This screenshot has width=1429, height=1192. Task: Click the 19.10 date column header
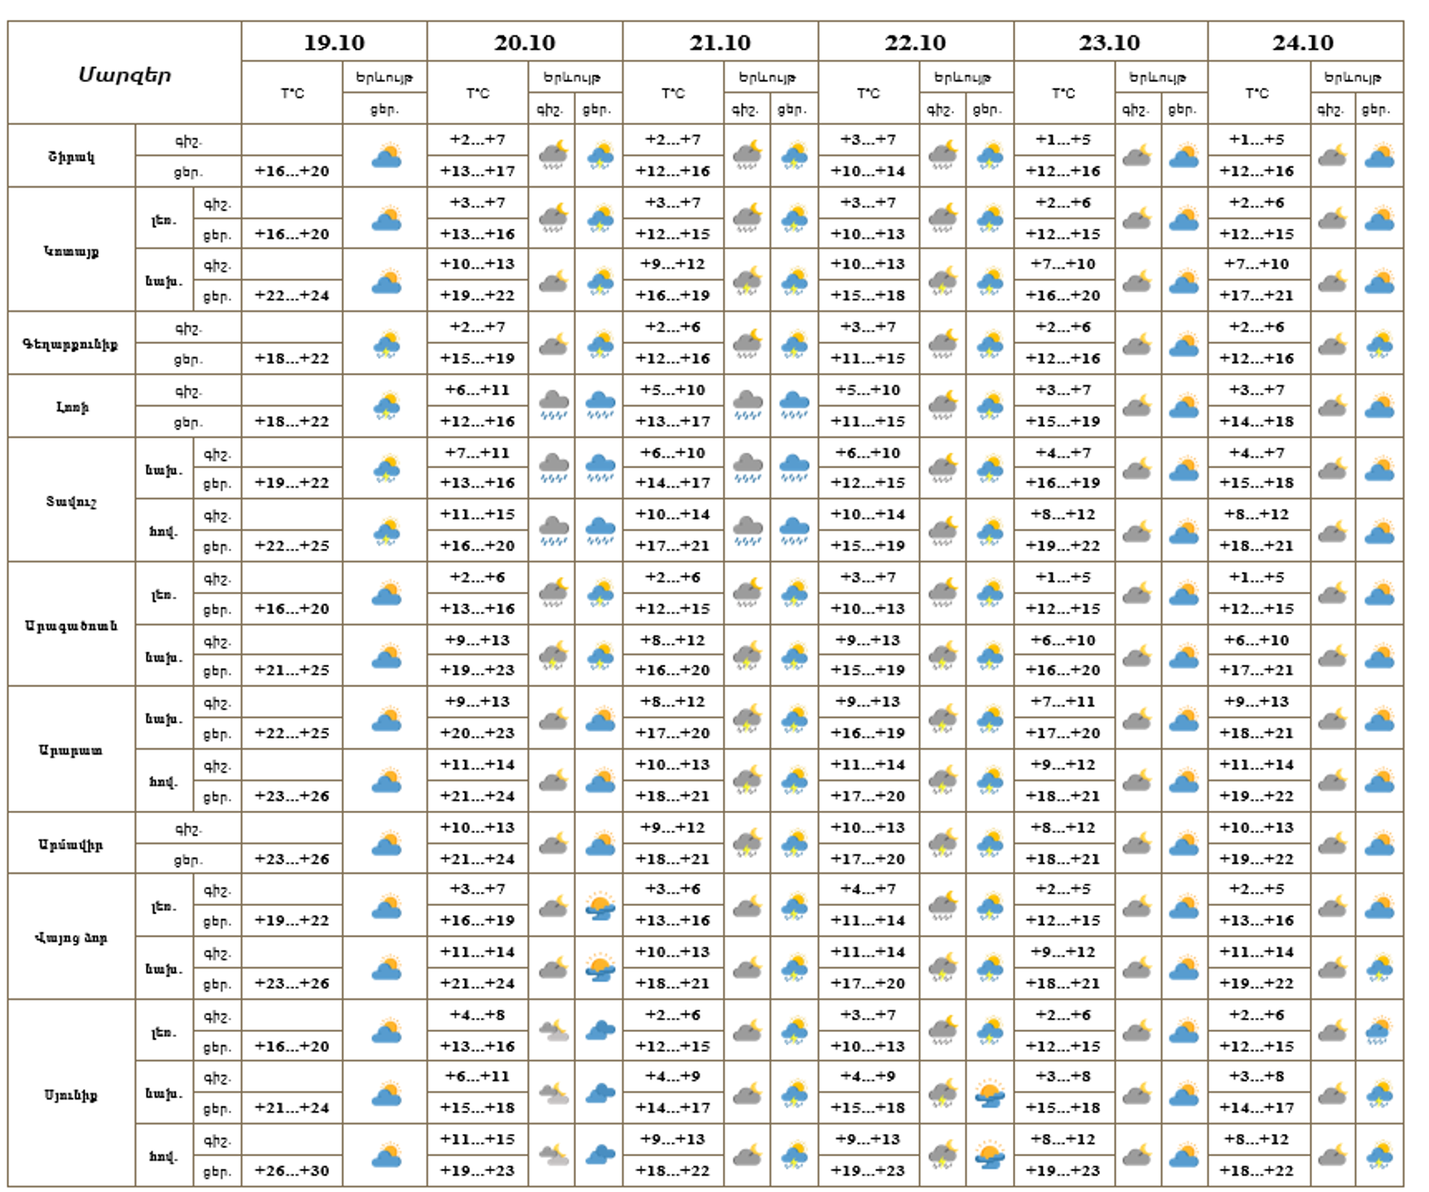pyautogui.click(x=334, y=42)
